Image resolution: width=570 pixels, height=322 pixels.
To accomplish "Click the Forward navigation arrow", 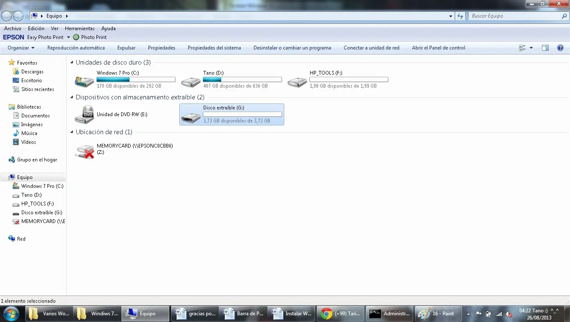I will 18,16.
